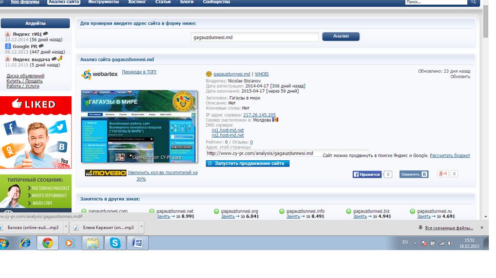Click the page scrollbar down arrow
The height and width of the screenshot is (278, 496).
click(486, 217)
